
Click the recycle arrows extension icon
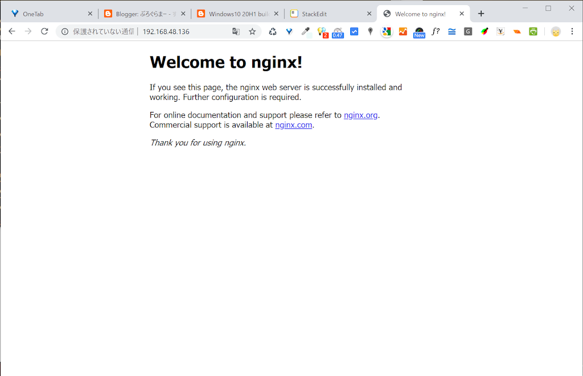(273, 31)
